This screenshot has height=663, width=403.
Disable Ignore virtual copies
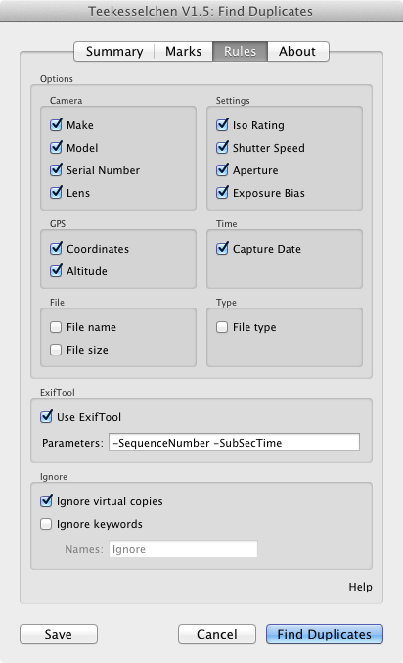(x=46, y=501)
